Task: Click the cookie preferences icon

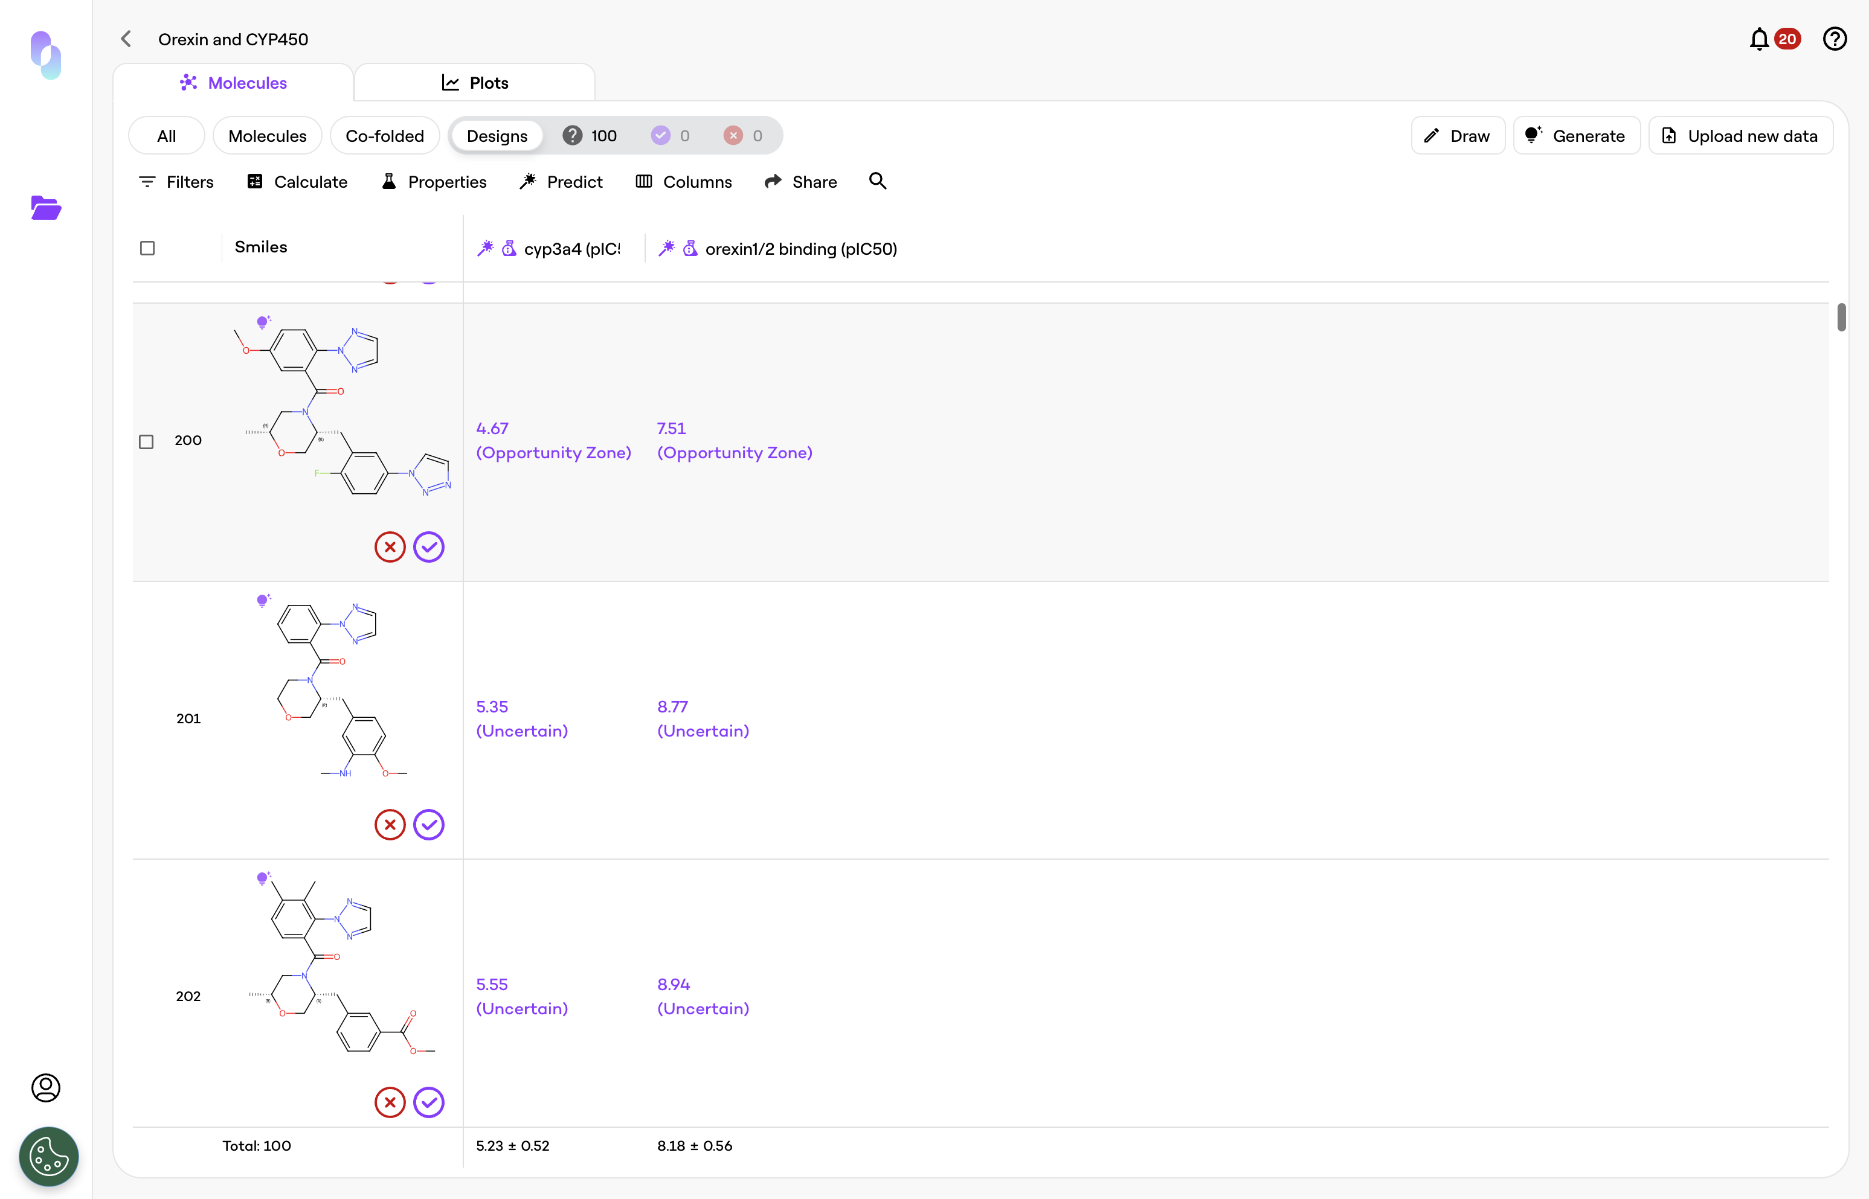Action: click(48, 1156)
